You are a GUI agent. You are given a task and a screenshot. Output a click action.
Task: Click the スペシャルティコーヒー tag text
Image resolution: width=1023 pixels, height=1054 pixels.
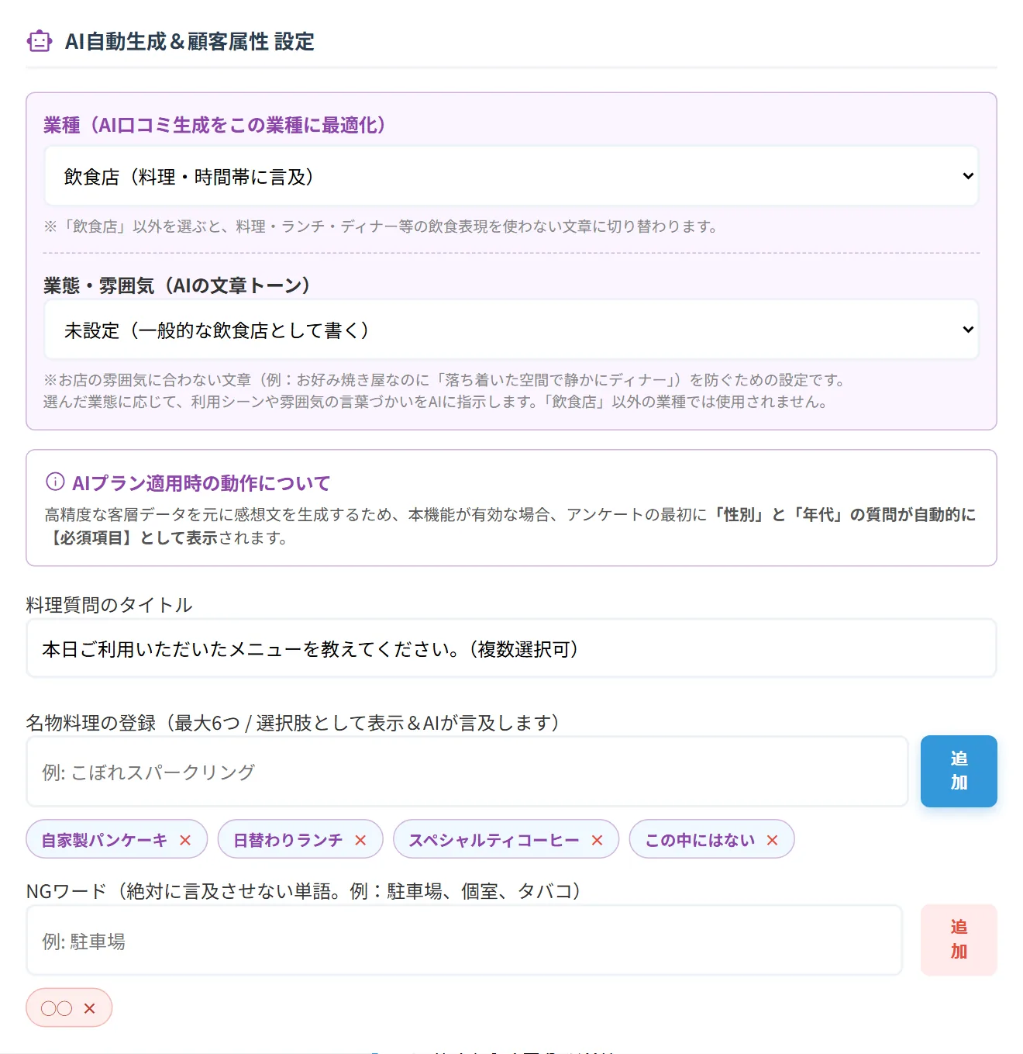tap(494, 840)
